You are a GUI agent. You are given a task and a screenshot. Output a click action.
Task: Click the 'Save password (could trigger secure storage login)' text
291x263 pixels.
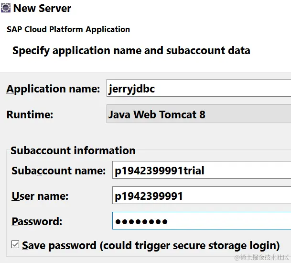pyautogui.click(x=151, y=245)
